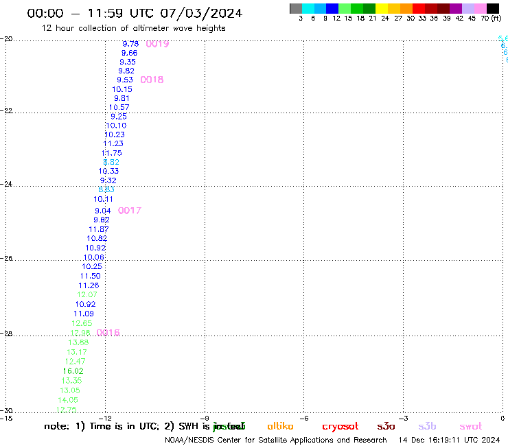
Task: Click the wave height value 9.32
Action: click(x=108, y=180)
